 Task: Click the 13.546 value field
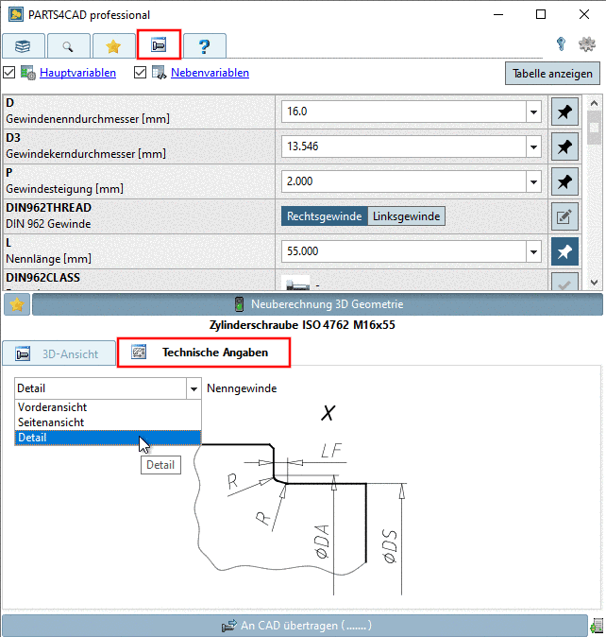pyautogui.click(x=404, y=146)
